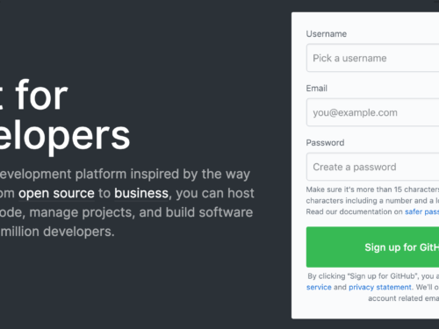The width and height of the screenshot is (439, 329).
Task: Click the large "for developers" headline text
Action: [x=65, y=115]
